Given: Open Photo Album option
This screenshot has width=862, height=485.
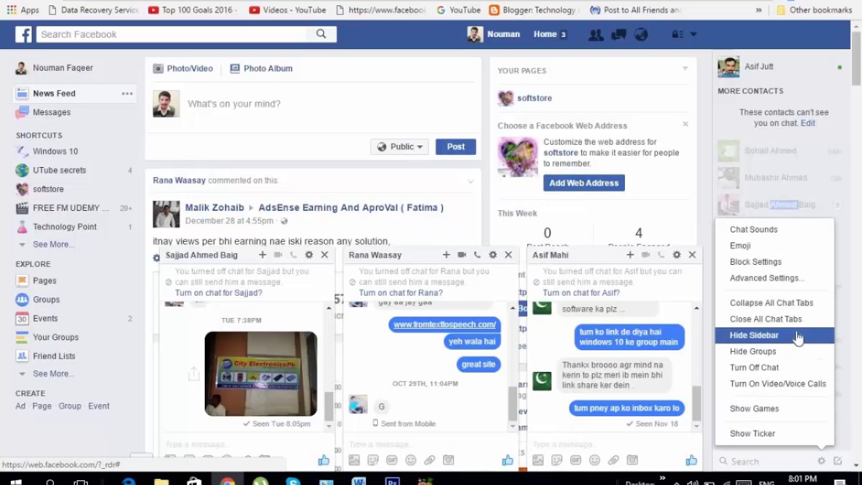Looking at the screenshot, I should (x=261, y=69).
